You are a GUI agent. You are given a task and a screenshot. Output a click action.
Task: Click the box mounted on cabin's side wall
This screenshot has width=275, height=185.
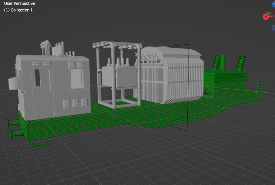[11, 83]
